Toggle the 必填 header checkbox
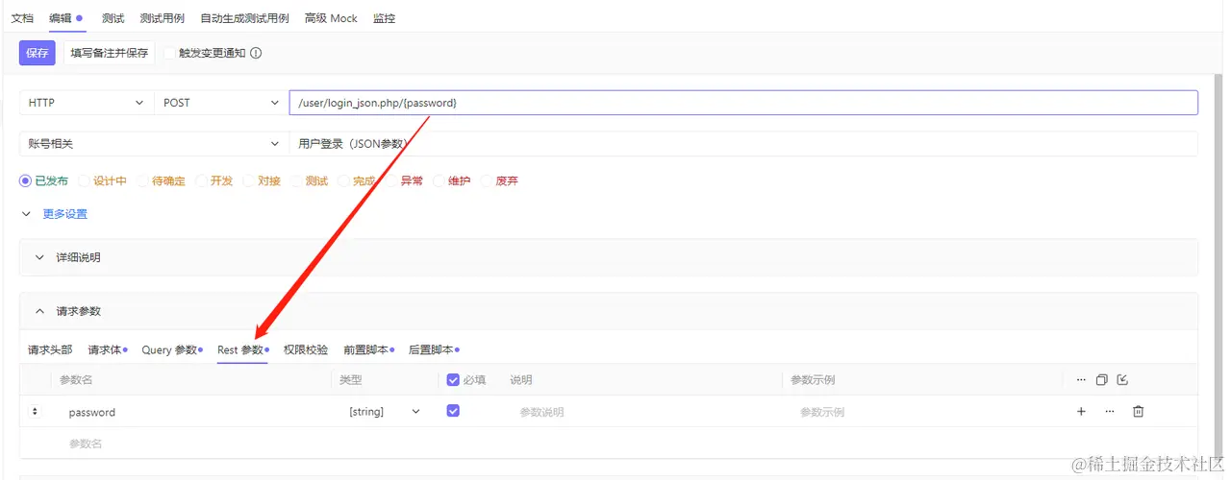Image resolution: width=1231 pixels, height=480 pixels. (453, 380)
